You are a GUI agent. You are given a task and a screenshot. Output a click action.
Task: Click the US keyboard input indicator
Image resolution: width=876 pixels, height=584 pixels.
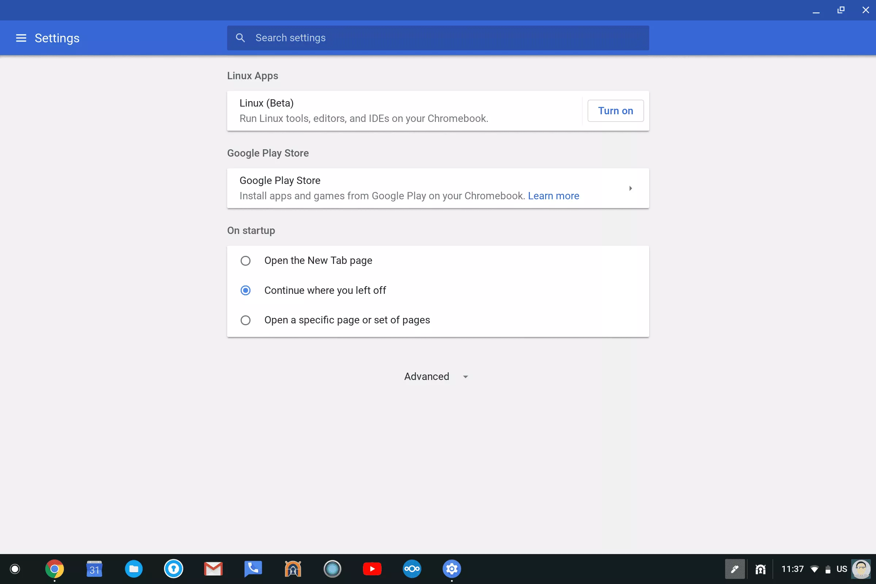pos(841,569)
